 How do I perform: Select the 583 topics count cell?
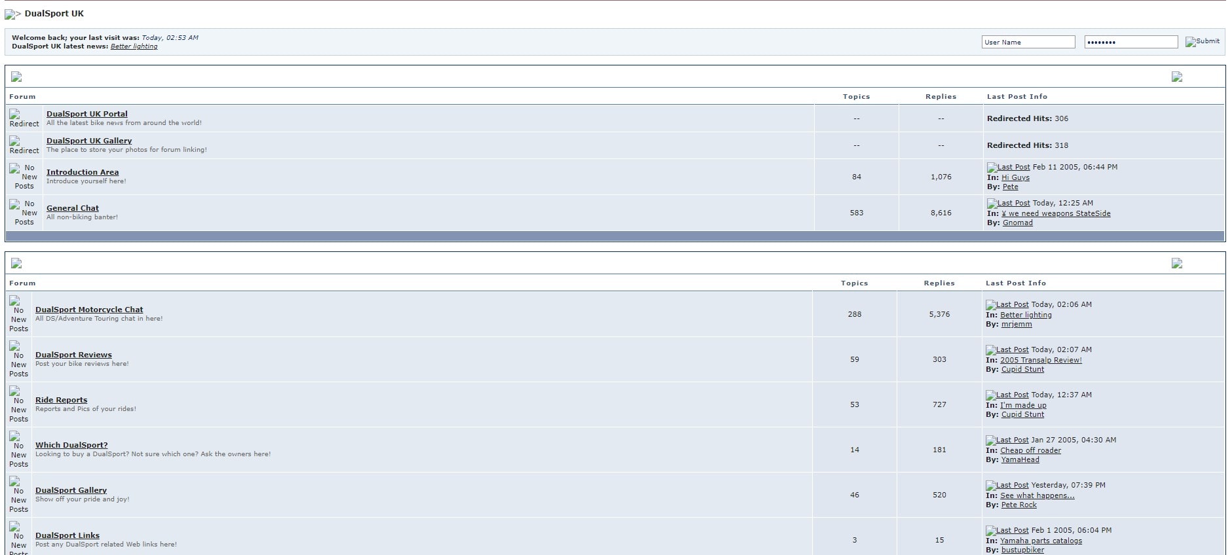[856, 213]
